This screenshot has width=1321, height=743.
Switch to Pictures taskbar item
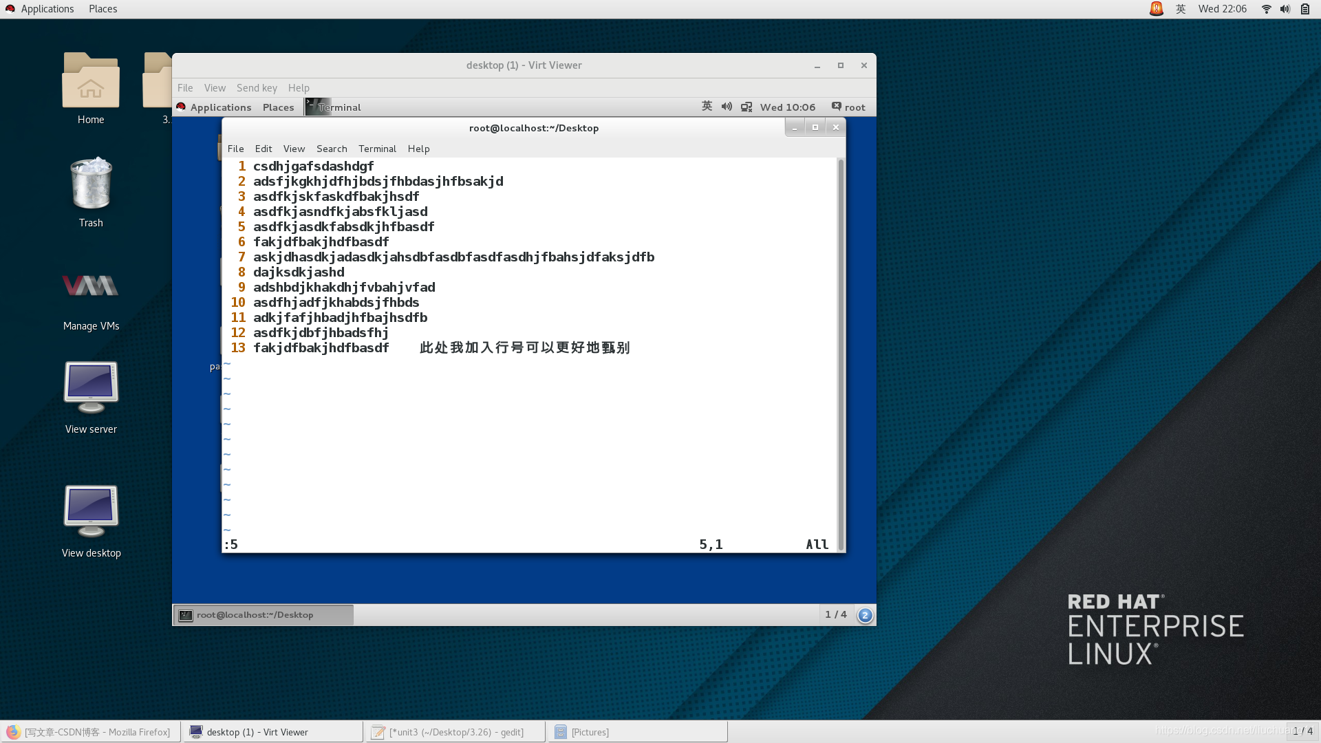[637, 732]
